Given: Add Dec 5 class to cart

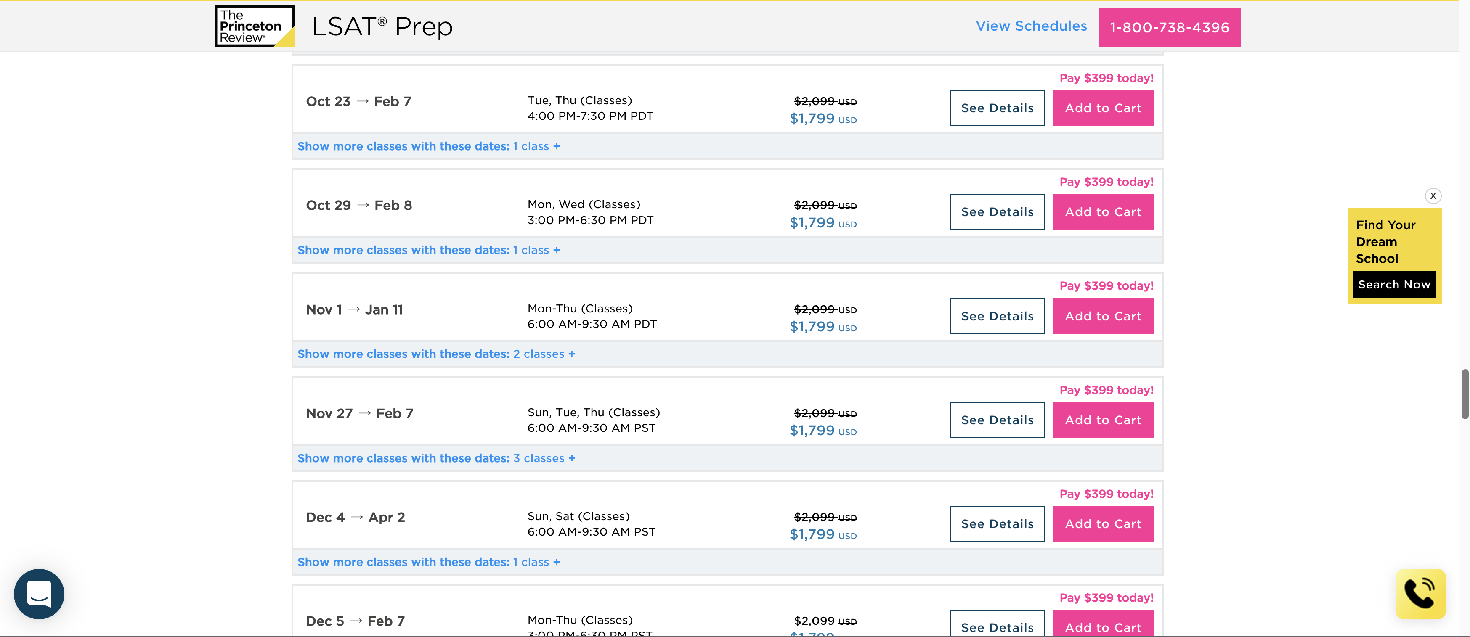Looking at the screenshot, I should click(1102, 626).
